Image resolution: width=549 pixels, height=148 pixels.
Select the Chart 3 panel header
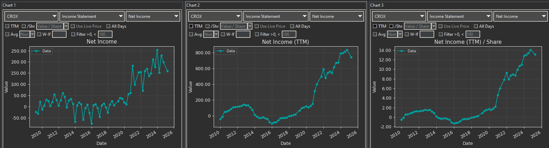click(x=377, y=5)
